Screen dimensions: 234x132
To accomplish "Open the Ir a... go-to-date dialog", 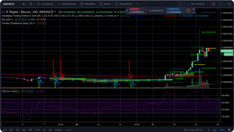I will point(70,130).
